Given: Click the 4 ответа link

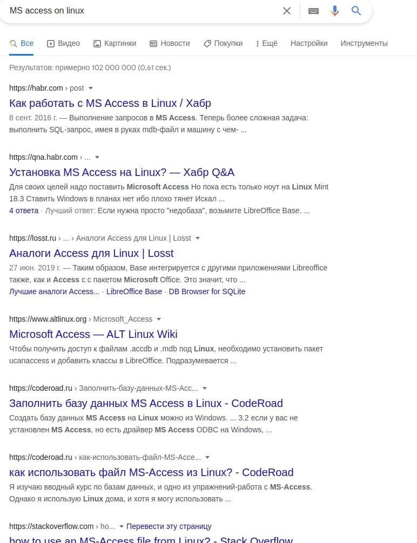Looking at the screenshot, I should pos(24,211).
